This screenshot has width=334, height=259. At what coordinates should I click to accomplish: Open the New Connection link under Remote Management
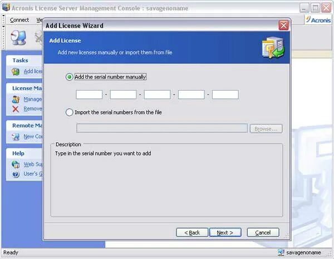coord(33,136)
